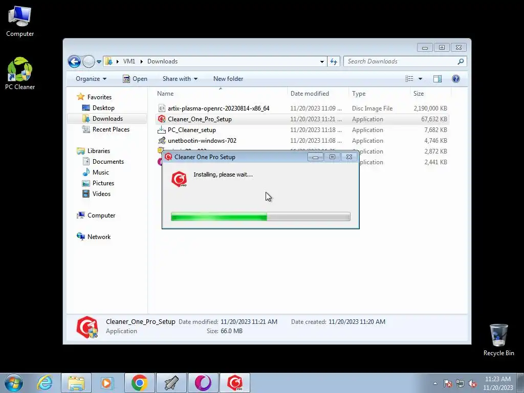This screenshot has width=524, height=393.
Task: Click the unetbootin file icon
Action: [x=162, y=141]
